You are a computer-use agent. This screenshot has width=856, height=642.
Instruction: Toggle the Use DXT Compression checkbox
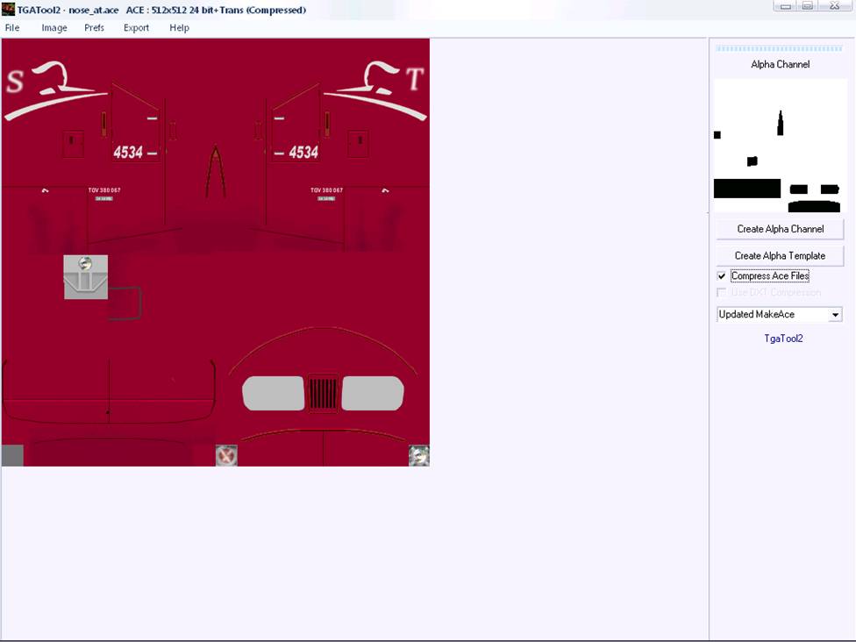point(722,293)
